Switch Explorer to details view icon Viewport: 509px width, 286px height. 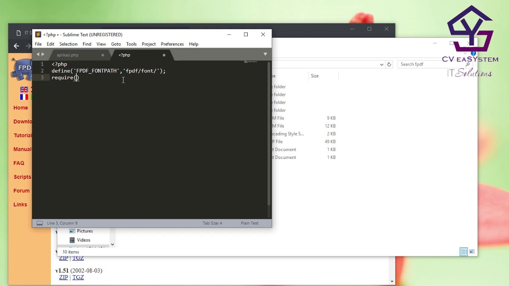(x=464, y=252)
